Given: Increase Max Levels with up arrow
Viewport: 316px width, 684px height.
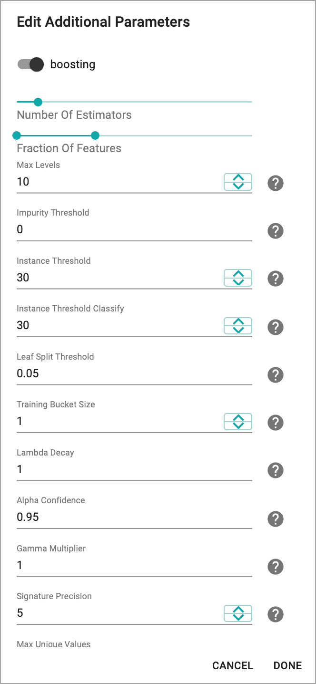Looking at the screenshot, I should coord(238,178).
